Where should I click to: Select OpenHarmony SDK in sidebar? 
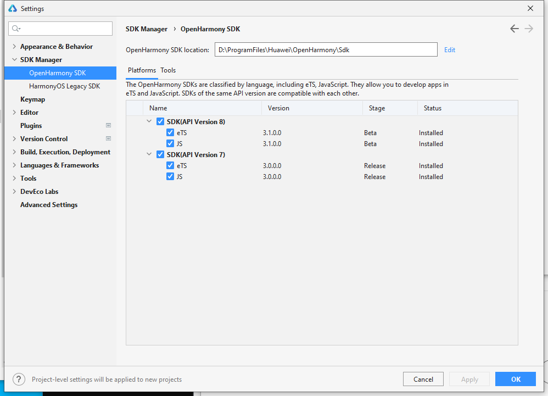[x=60, y=73]
